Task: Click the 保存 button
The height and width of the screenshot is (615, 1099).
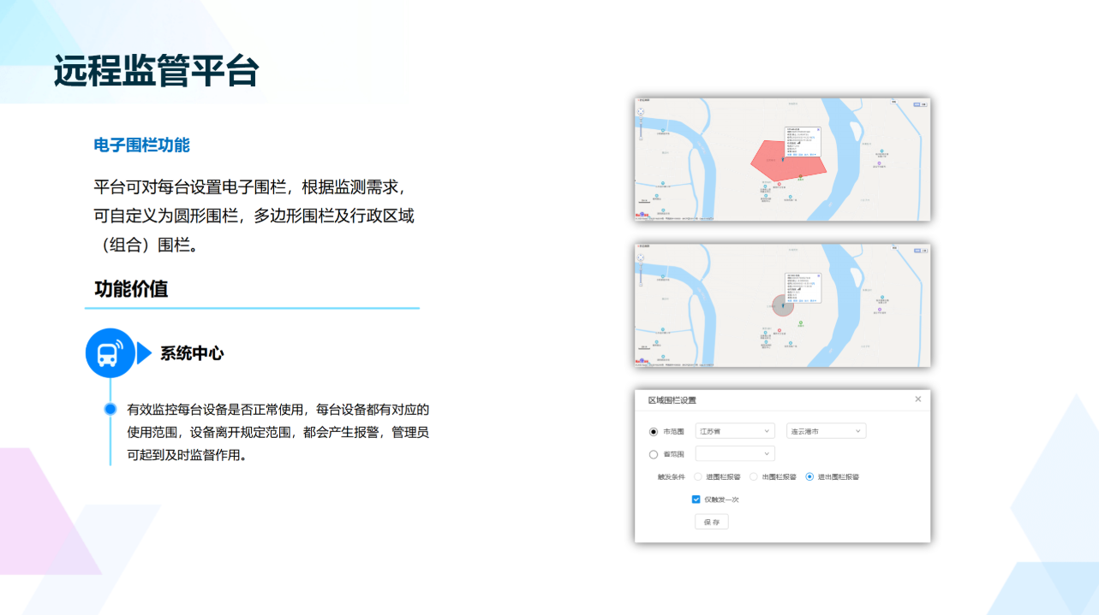Action: point(712,522)
